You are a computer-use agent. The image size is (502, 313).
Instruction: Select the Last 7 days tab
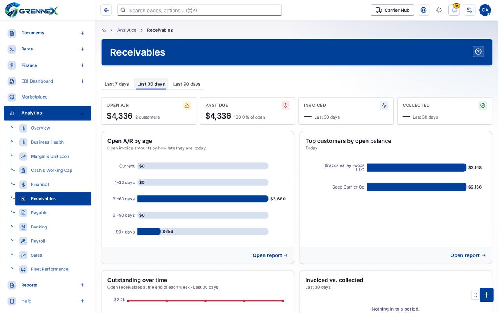click(117, 84)
